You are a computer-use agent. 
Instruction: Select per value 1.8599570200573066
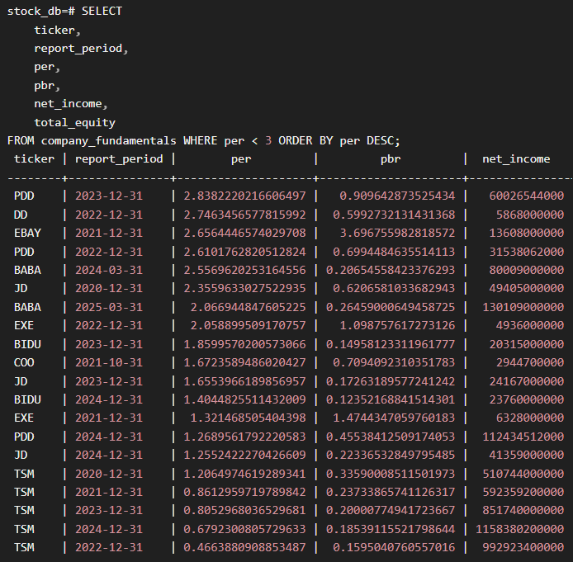click(244, 344)
